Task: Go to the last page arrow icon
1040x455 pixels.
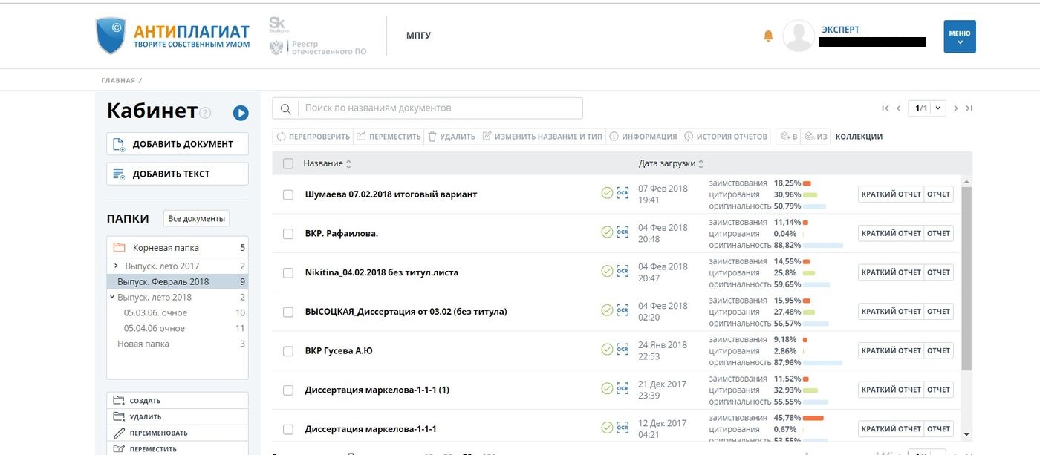Action: (969, 108)
